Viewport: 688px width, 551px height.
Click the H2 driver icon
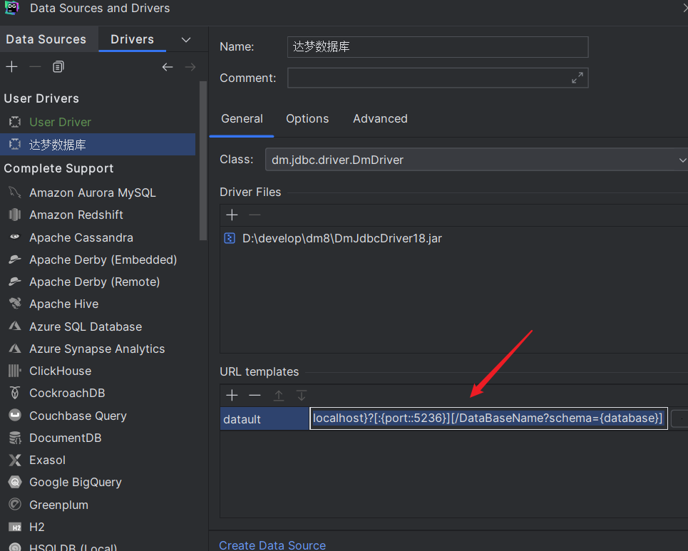(15, 527)
